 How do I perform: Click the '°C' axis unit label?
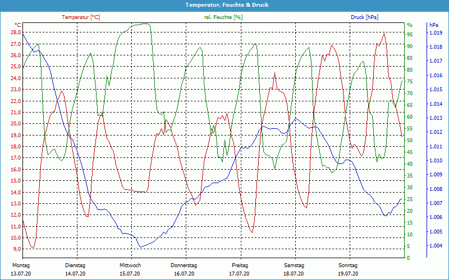(x=18, y=25)
